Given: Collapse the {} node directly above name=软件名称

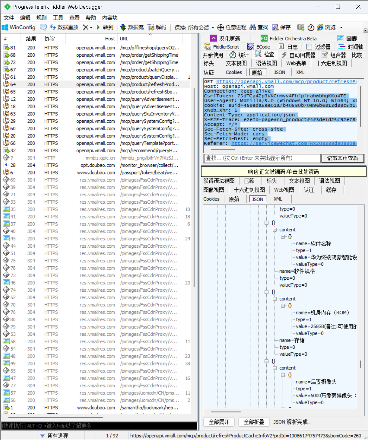Looking at the screenshot, I should click(283, 237).
